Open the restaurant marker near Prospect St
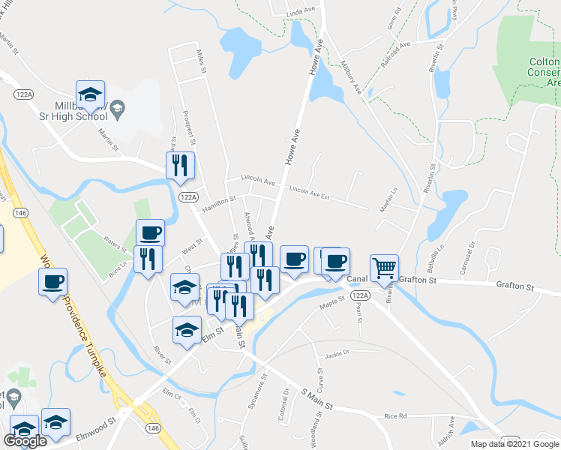This screenshot has height=450, width=561. pos(180,166)
